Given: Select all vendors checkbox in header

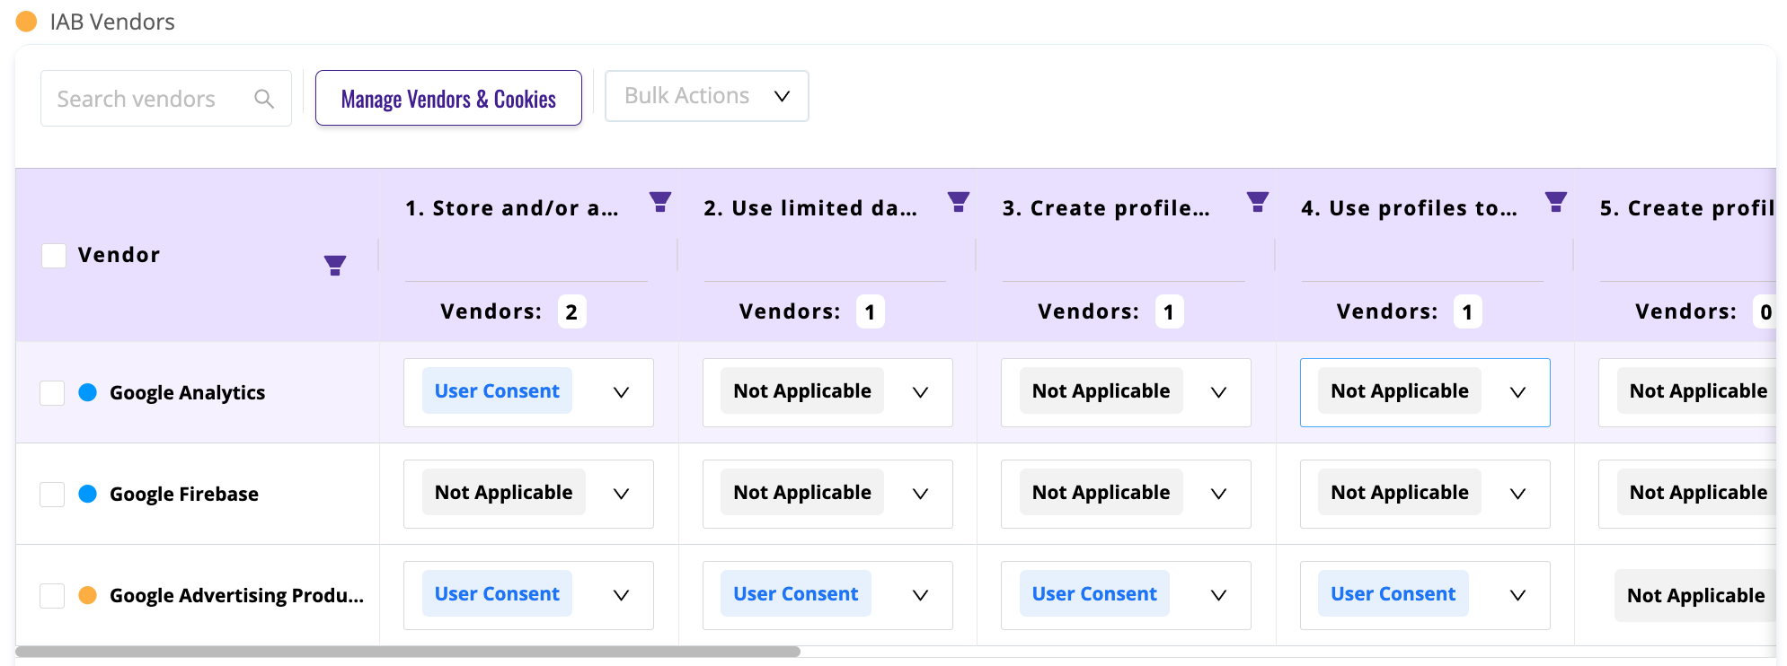Looking at the screenshot, I should [54, 256].
